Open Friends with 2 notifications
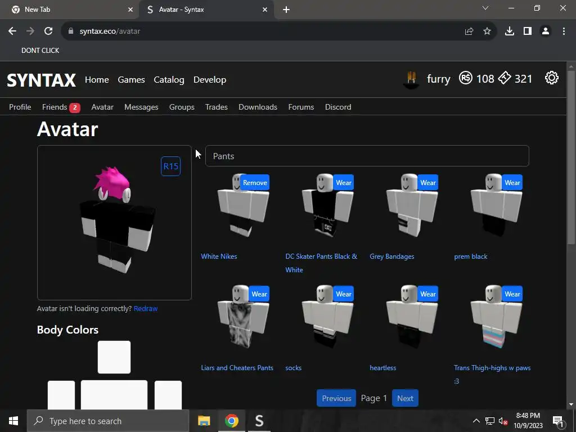Screen dimensions: 576x432 click(61, 107)
